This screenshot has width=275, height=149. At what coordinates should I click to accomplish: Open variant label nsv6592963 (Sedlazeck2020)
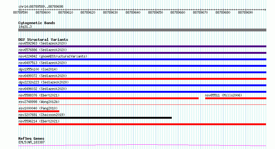pos(43,43)
